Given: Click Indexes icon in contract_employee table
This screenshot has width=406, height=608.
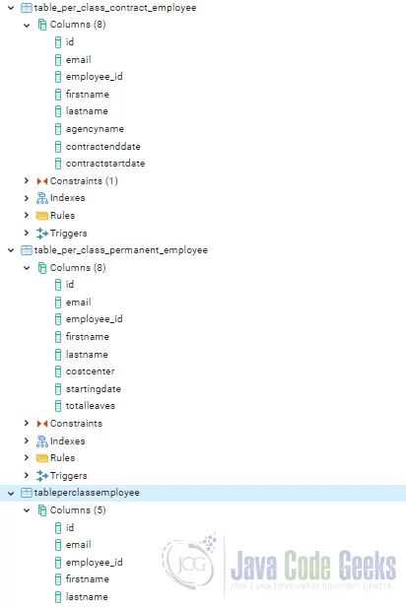Looking at the screenshot, I should point(41,198).
